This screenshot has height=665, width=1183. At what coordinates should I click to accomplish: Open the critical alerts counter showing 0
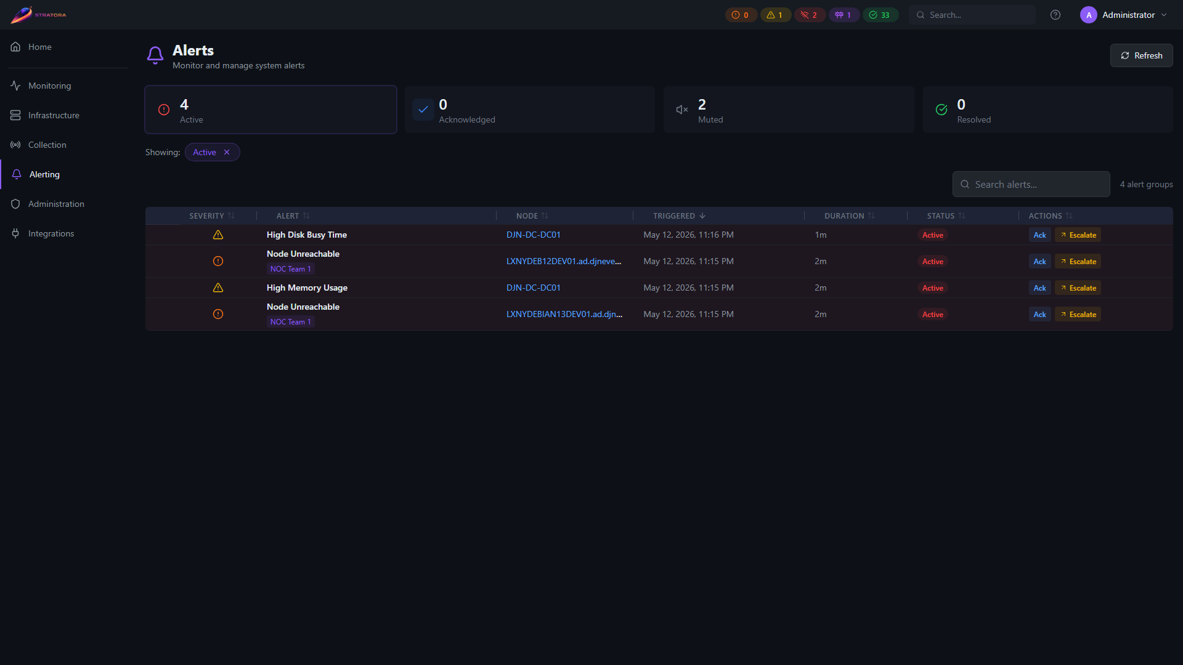(x=741, y=15)
